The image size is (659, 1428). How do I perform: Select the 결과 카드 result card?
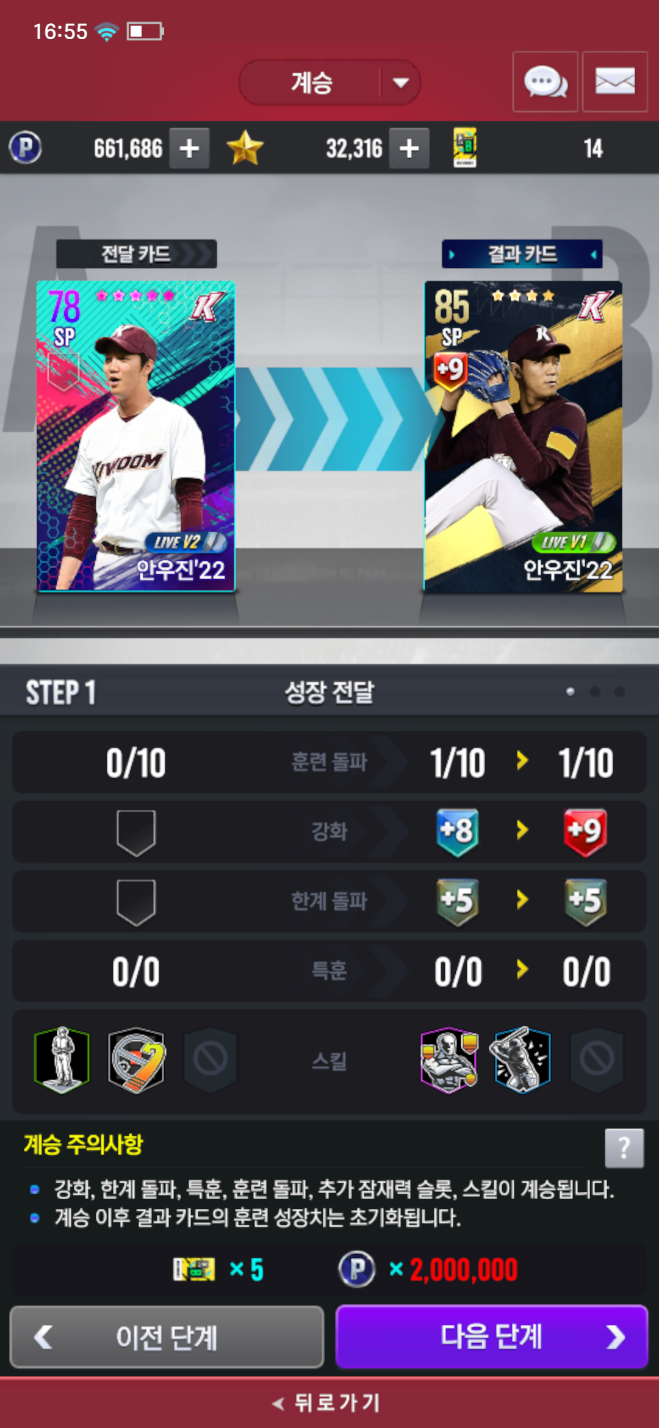523,436
